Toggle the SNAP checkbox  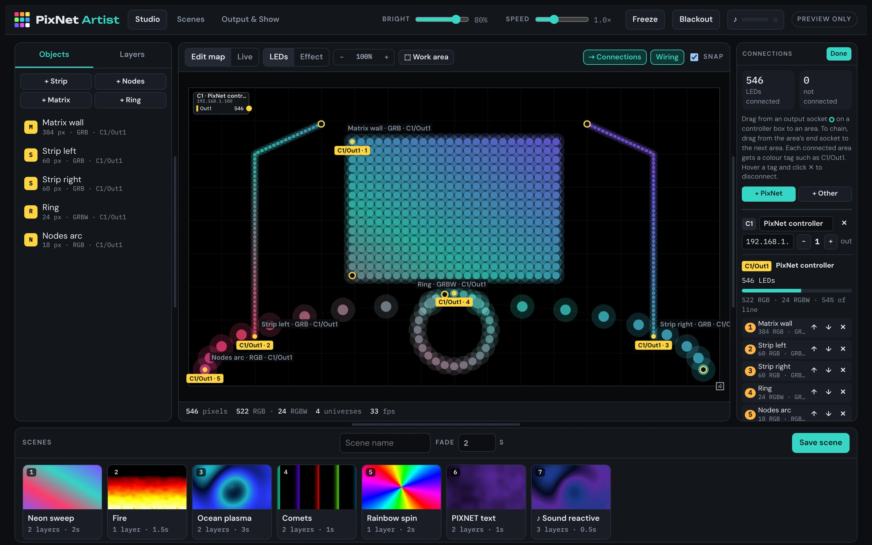694,57
